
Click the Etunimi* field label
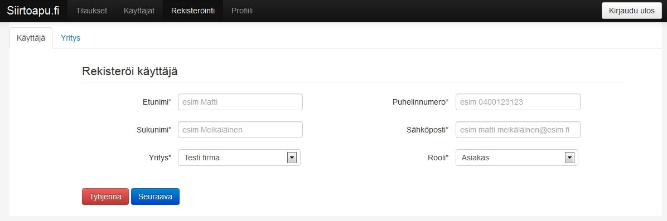157,102
